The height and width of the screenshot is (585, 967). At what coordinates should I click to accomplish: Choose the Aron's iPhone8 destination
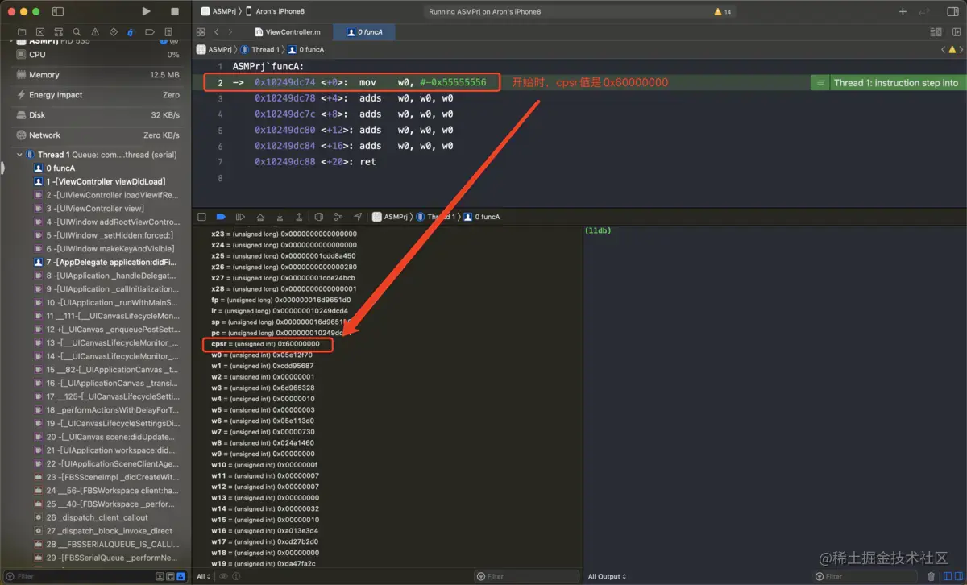pyautogui.click(x=275, y=11)
